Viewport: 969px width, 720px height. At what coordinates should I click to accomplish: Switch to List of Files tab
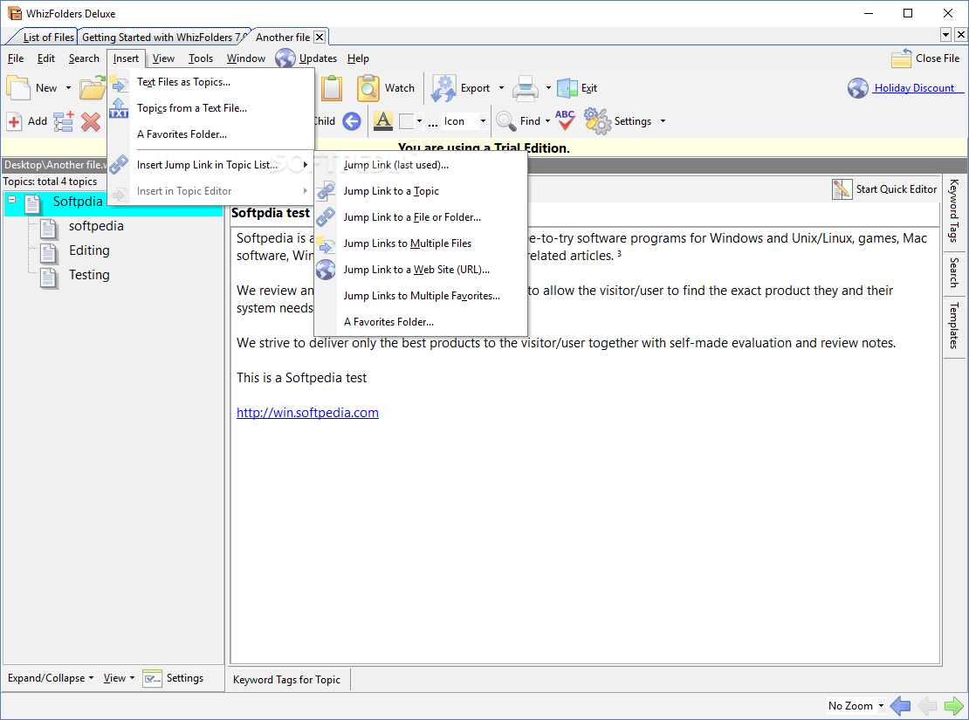47,37
